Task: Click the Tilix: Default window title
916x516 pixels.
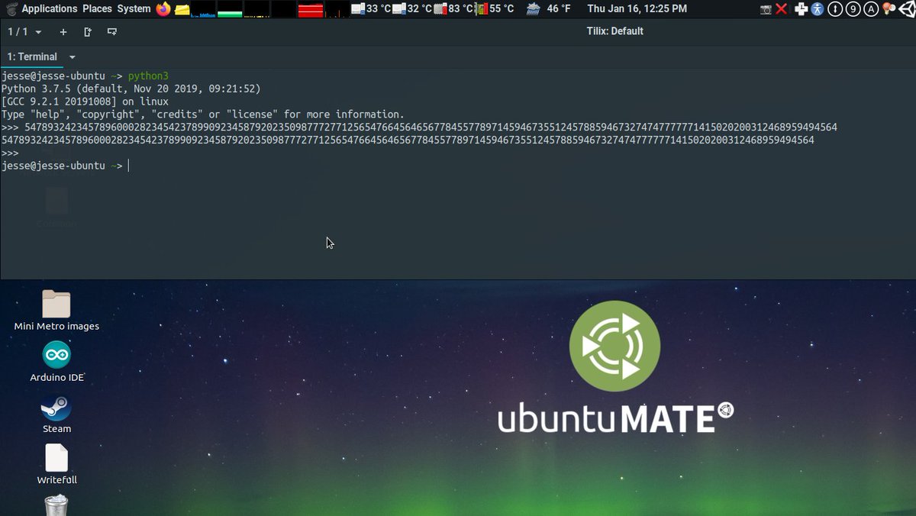Action: point(617,31)
